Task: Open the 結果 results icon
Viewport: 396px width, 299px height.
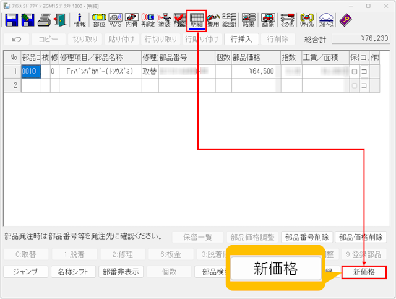Action: (x=249, y=20)
